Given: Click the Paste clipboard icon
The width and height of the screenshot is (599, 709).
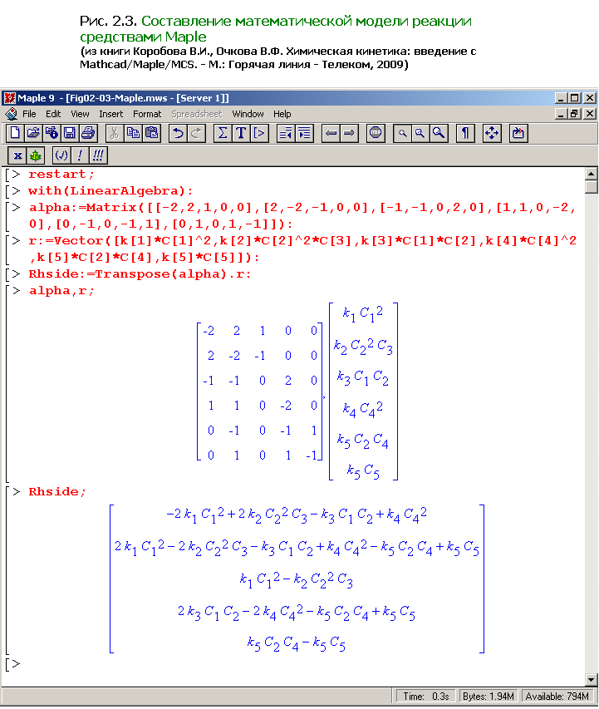Looking at the screenshot, I should 151,133.
